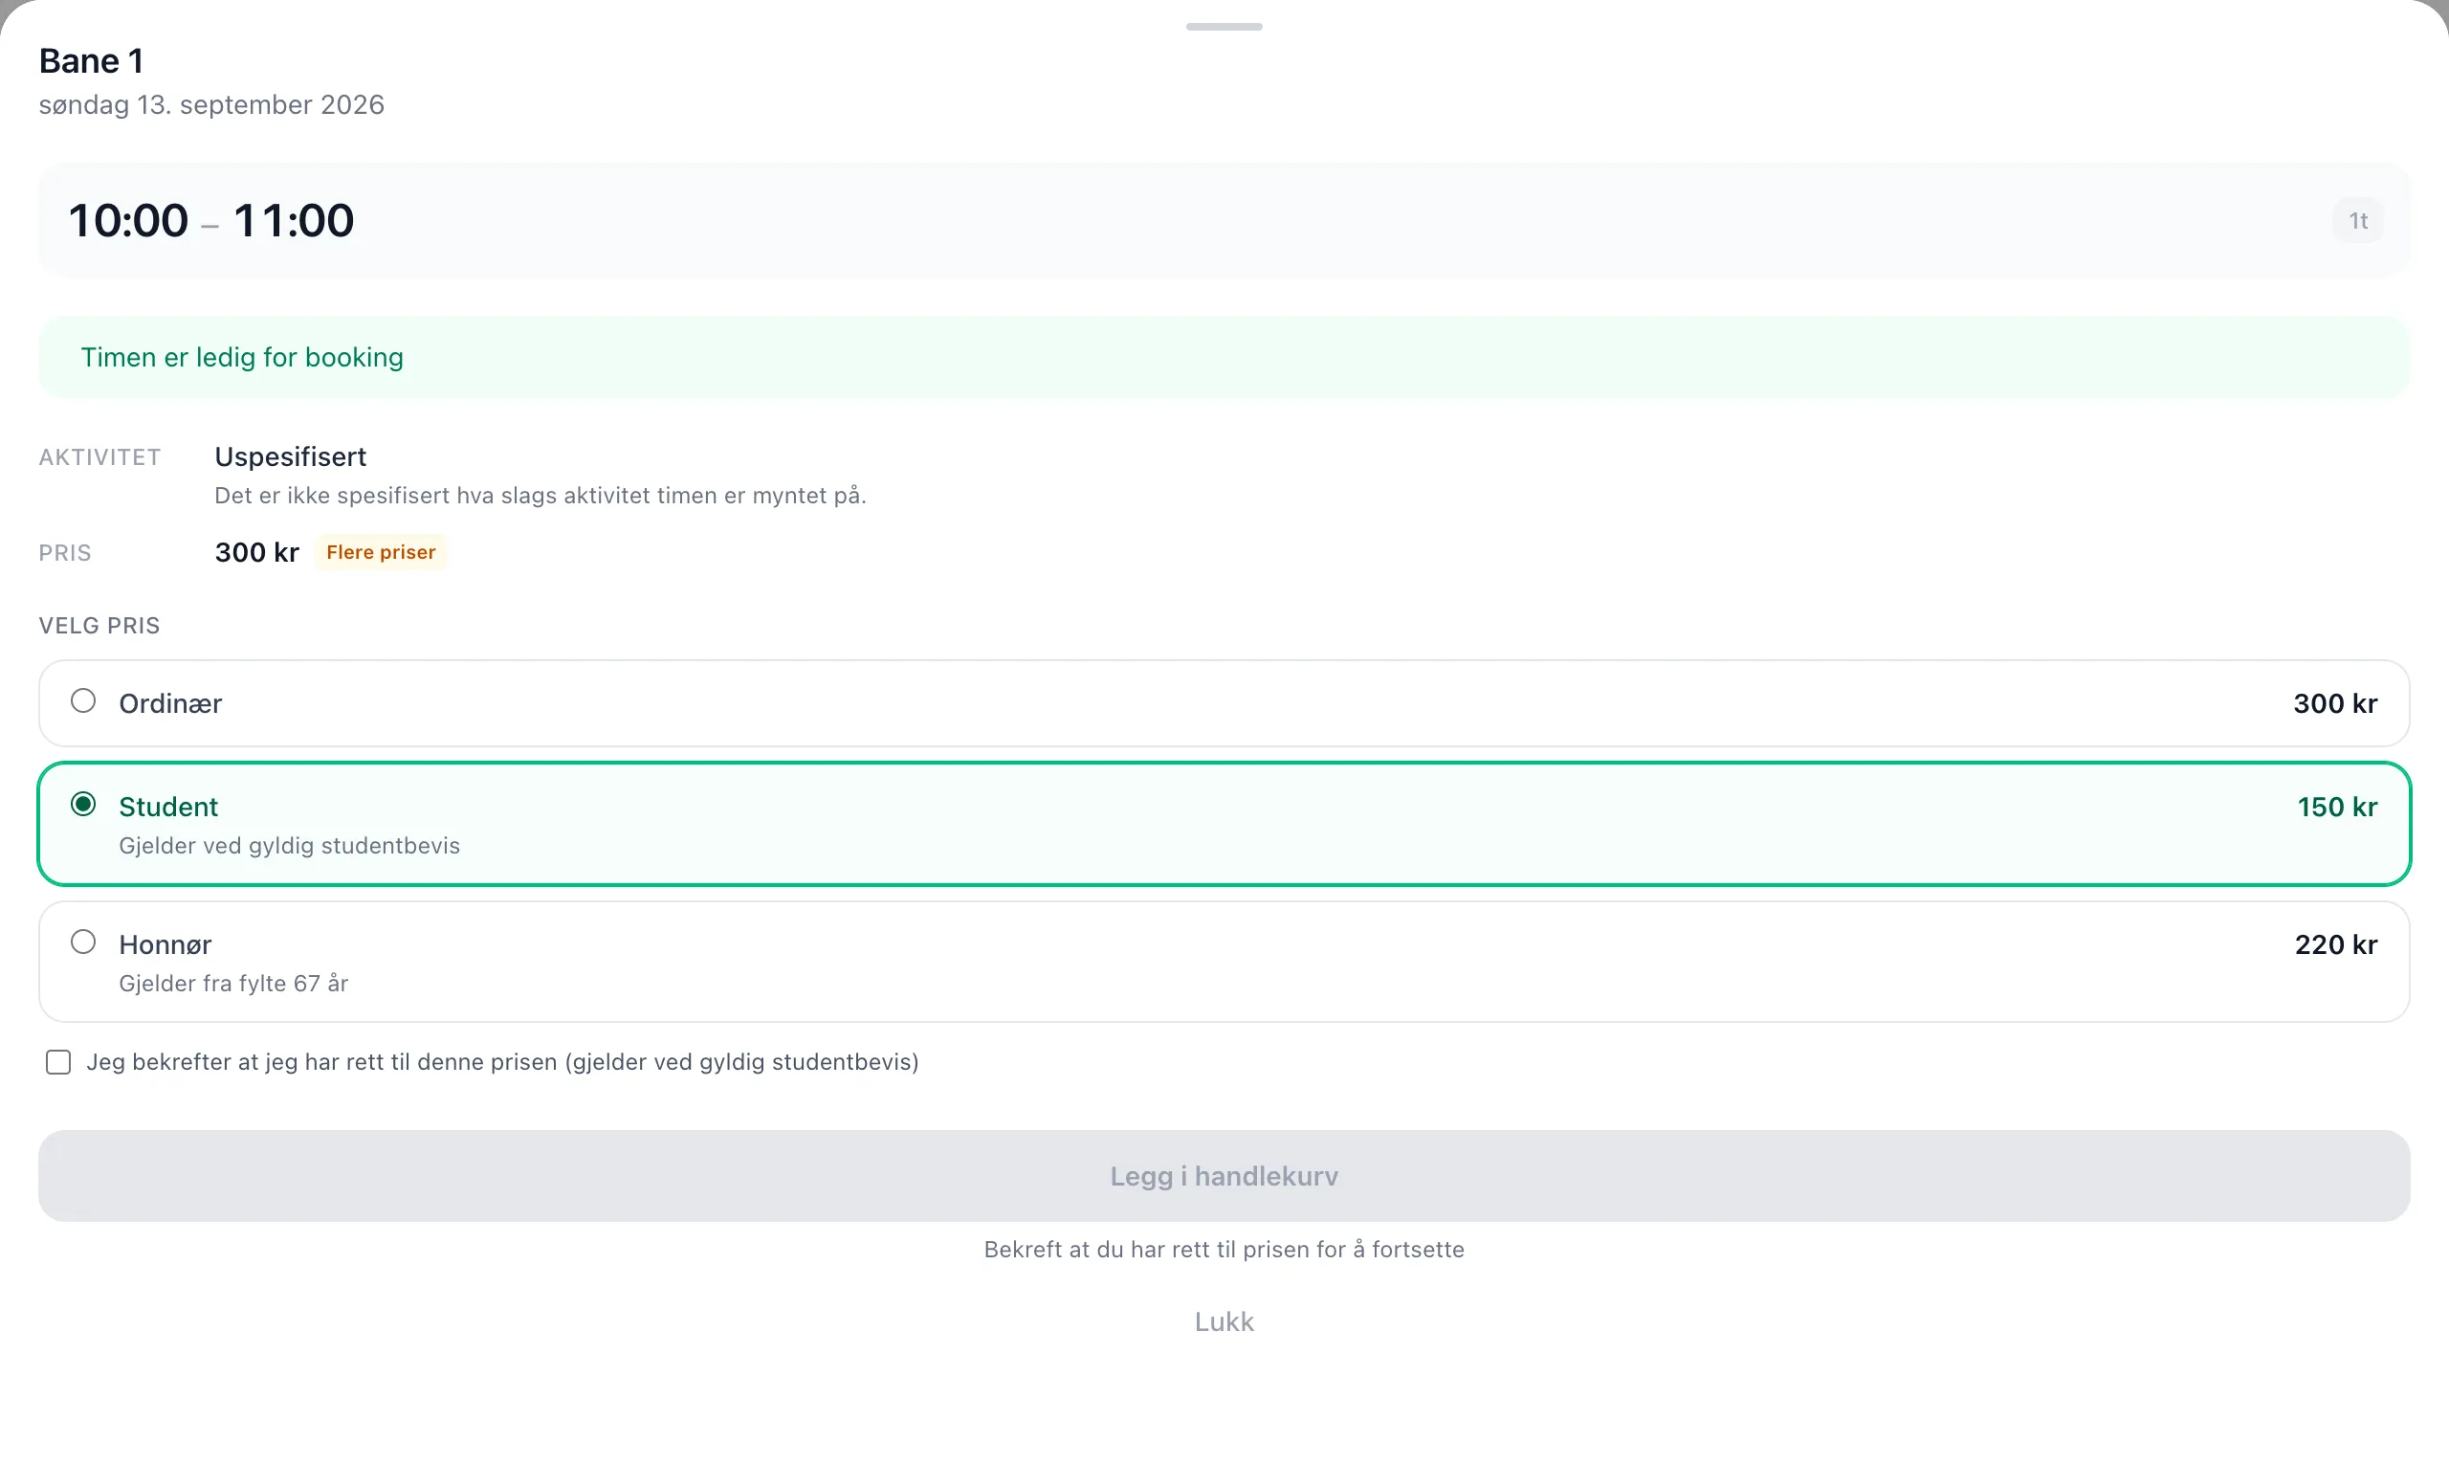Click the 10:00 start time
2449x1464 pixels.
[128, 220]
